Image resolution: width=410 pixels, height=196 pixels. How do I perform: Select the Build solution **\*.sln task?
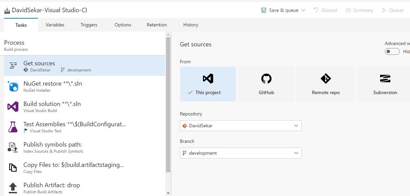tap(85, 107)
